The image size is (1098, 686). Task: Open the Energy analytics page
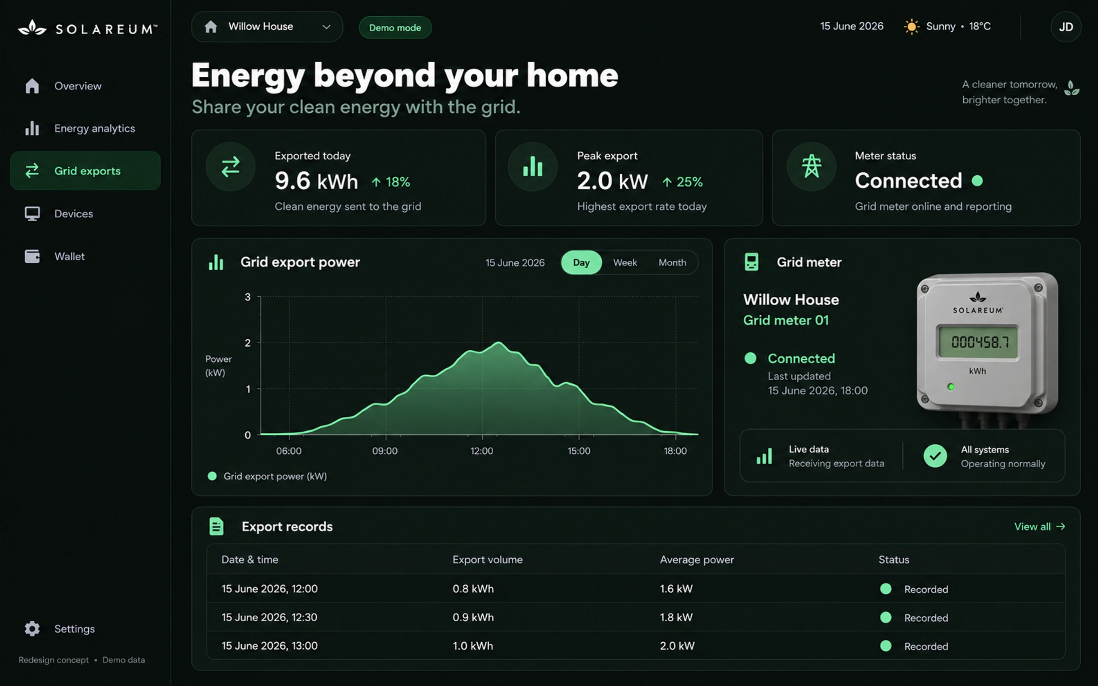(x=85, y=128)
